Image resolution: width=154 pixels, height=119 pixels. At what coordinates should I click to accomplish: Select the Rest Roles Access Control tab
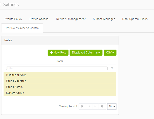(x=22, y=28)
